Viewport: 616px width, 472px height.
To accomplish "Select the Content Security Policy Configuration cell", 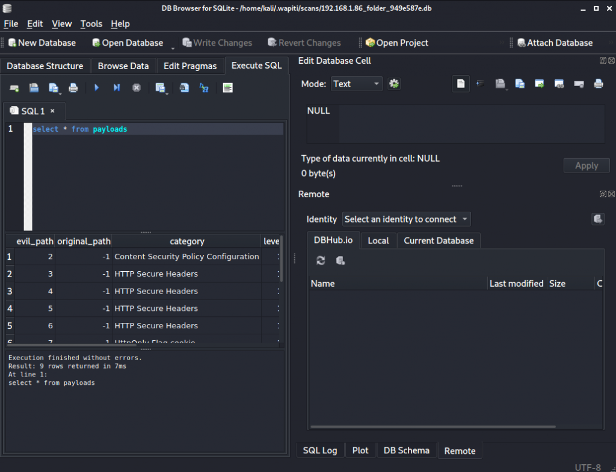I will 186,256.
